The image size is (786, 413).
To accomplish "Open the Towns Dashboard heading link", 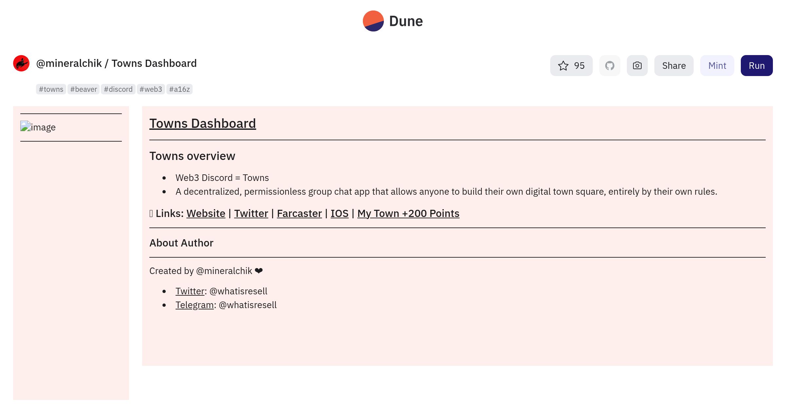I will coord(202,124).
